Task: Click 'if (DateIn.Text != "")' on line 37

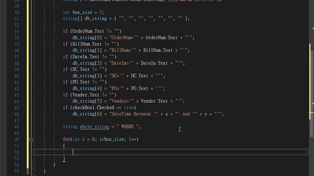Action: tap(90, 57)
